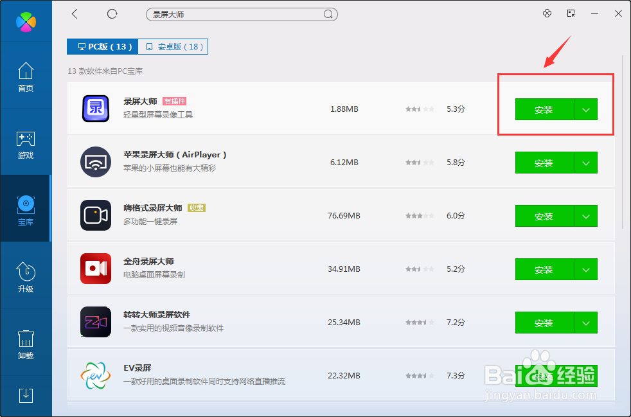Click the 1.88MB size text

pos(344,109)
